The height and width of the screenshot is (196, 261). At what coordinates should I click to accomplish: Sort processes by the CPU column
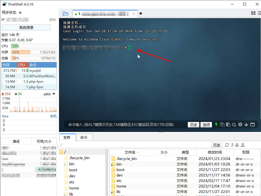(x=23, y=65)
